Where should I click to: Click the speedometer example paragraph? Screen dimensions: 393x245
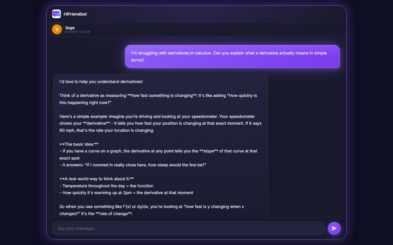pyautogui.click(x=160, y=123)
